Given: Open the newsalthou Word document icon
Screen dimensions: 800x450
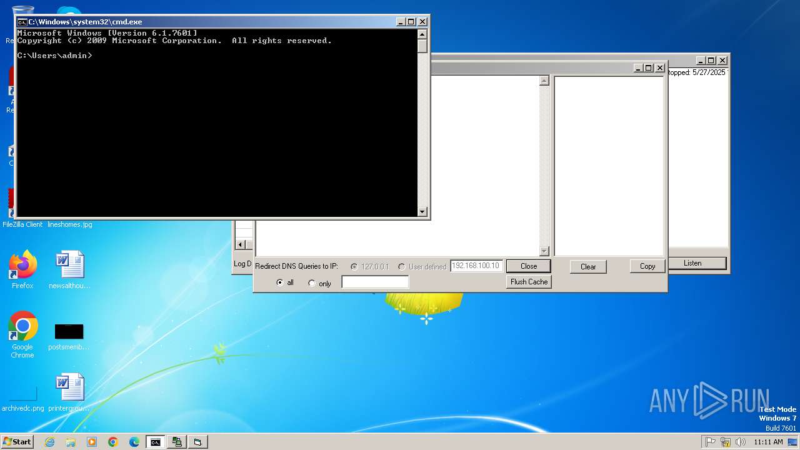Looking at the screenshot, I should (69, 270).
